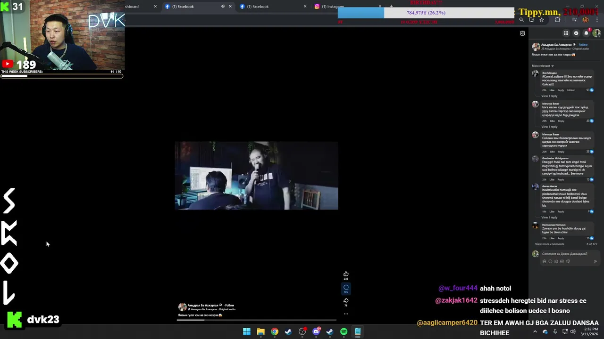
Task: Like the reel with the thumbs-up icon
Action: [x=346, y=274]
